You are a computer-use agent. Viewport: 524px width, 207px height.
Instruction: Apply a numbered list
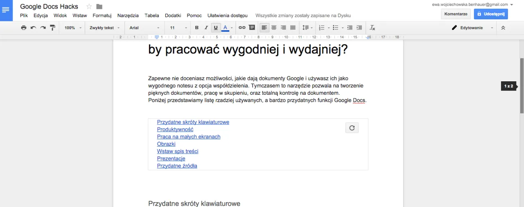pyautogui.click(x=321, y=28)
